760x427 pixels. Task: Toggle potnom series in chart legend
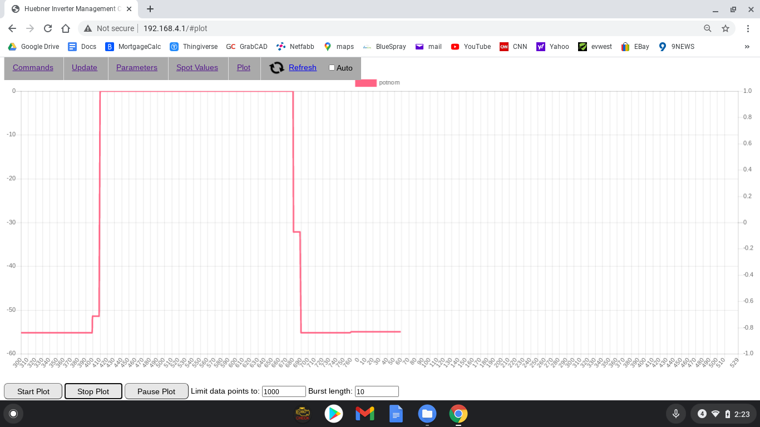tap(378, 83)
